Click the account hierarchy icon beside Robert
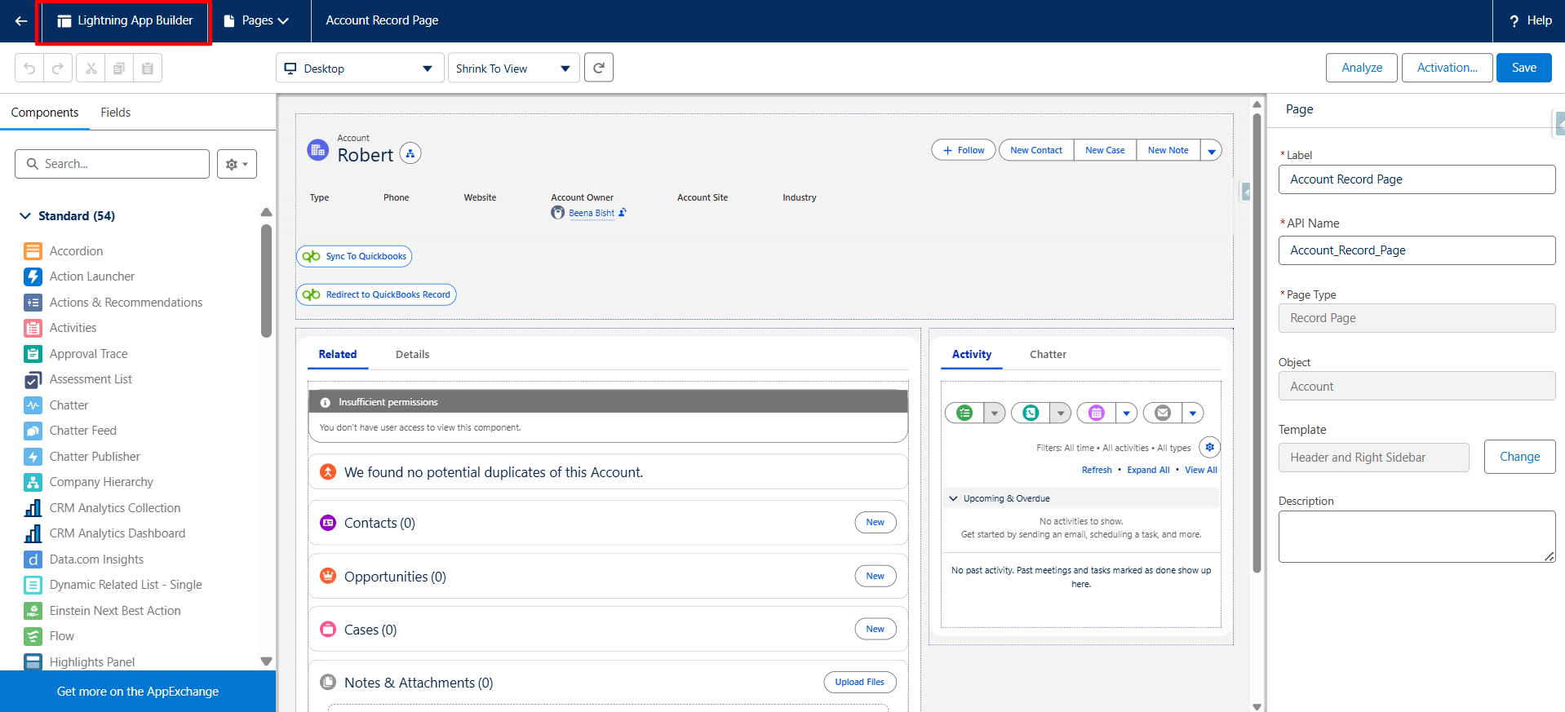Image resolution: width=1565 pixels, height=712 pixels. coord(410,153)
